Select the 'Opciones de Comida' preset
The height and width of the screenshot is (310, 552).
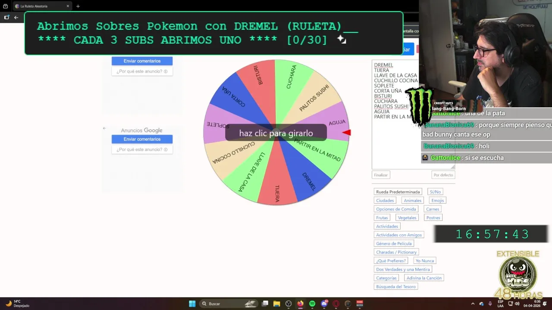point(396,209)
